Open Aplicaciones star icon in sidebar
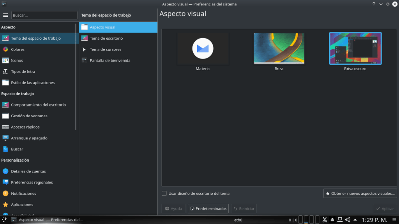 [5, 205]
